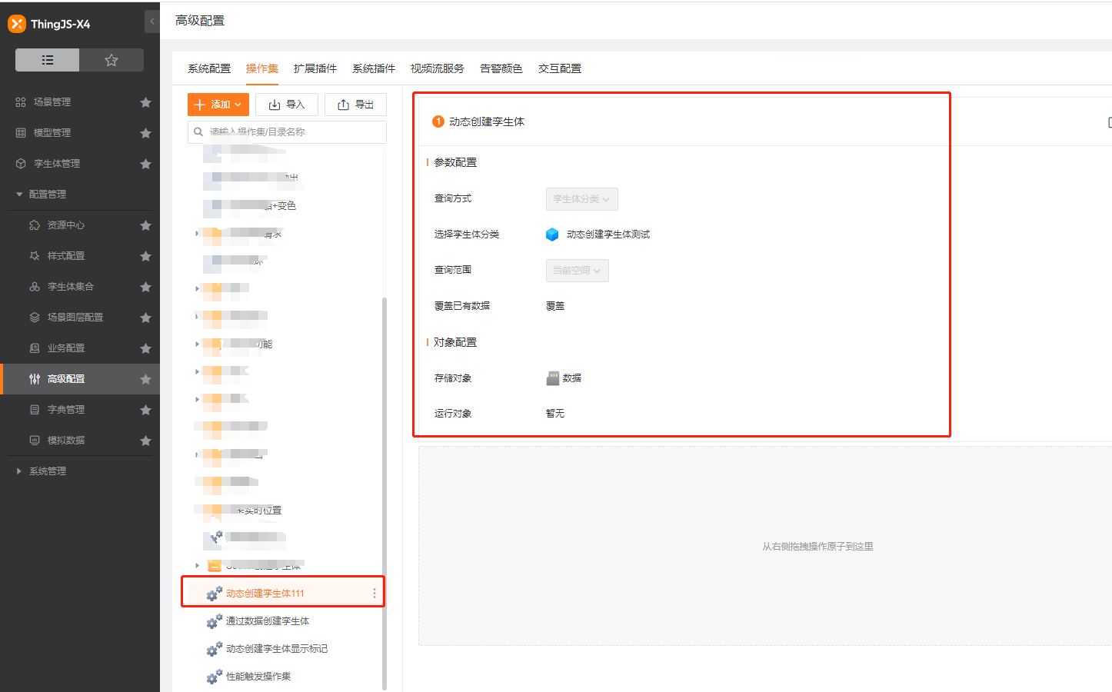Open the 添加 dropdown button
This screenshot has width=1112, height=692.
point(218,105)
